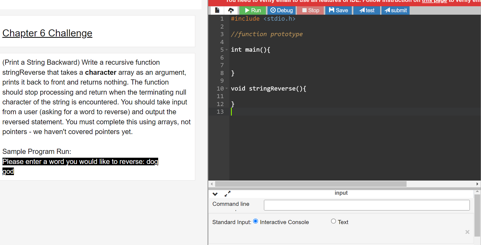
Task: Select Interactive Console standard input
Action: pos(255,221)
